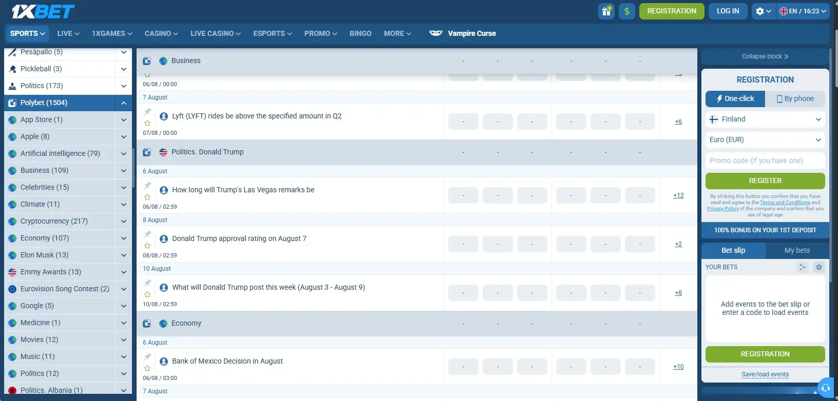
Task: Click person icon beside Trump's Las Vegas remarks
Action: [x=164, y=190]
